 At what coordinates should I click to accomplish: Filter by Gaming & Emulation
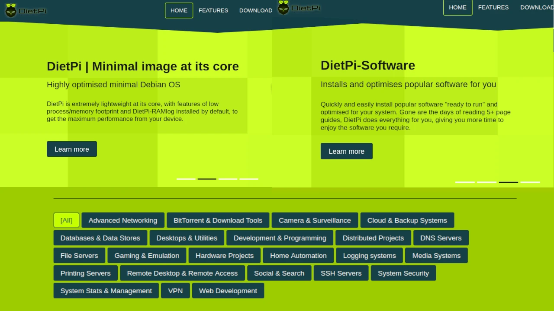[147, 256]
